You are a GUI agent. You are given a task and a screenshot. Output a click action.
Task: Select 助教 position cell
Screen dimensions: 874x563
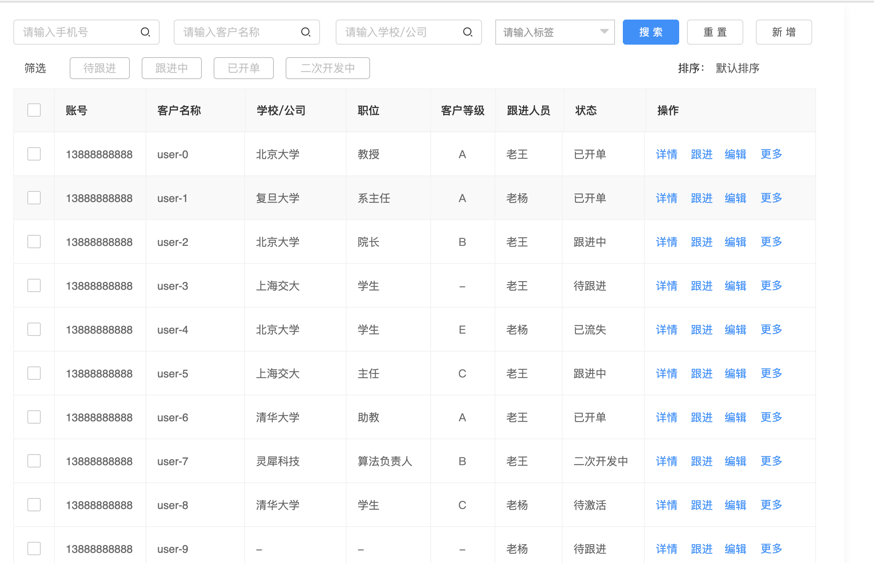[x=369, y=417]
